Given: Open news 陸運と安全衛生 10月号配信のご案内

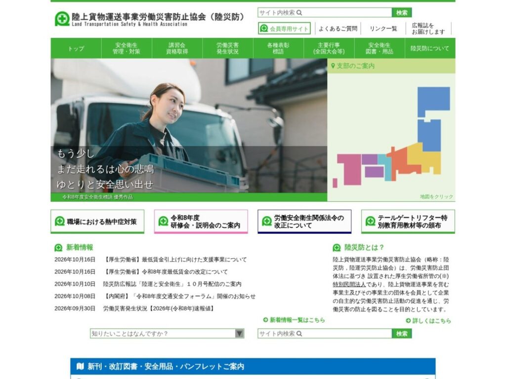Looking at the screenshot, I should click(x=172, y=284).
